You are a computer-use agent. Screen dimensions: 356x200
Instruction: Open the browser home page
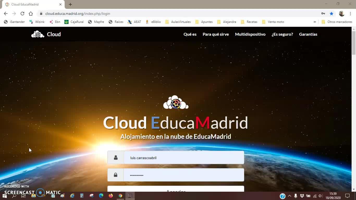pos(31,14)
